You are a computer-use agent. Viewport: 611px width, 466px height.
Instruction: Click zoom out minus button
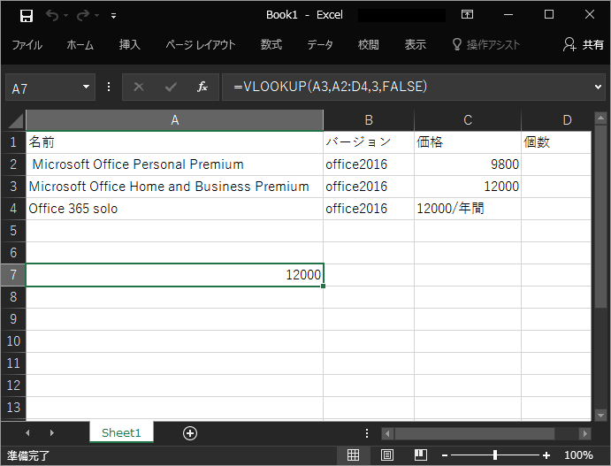tap(445, 455)
